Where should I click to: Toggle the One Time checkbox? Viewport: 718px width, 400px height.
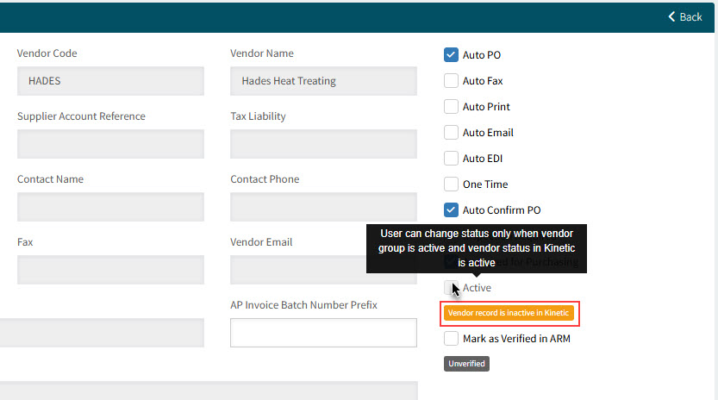[x=451, y=184]
